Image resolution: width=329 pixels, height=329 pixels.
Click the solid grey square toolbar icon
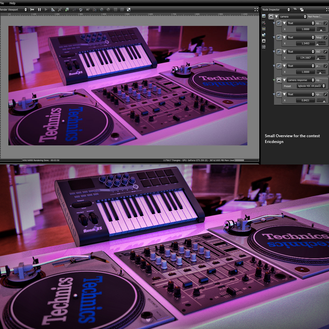coord(115,9)
